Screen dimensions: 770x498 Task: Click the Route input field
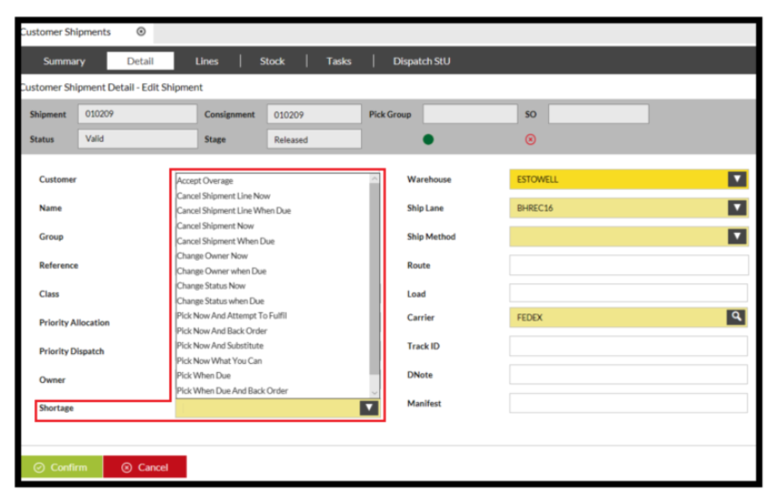pyautogui.click(x=628, y=265)
